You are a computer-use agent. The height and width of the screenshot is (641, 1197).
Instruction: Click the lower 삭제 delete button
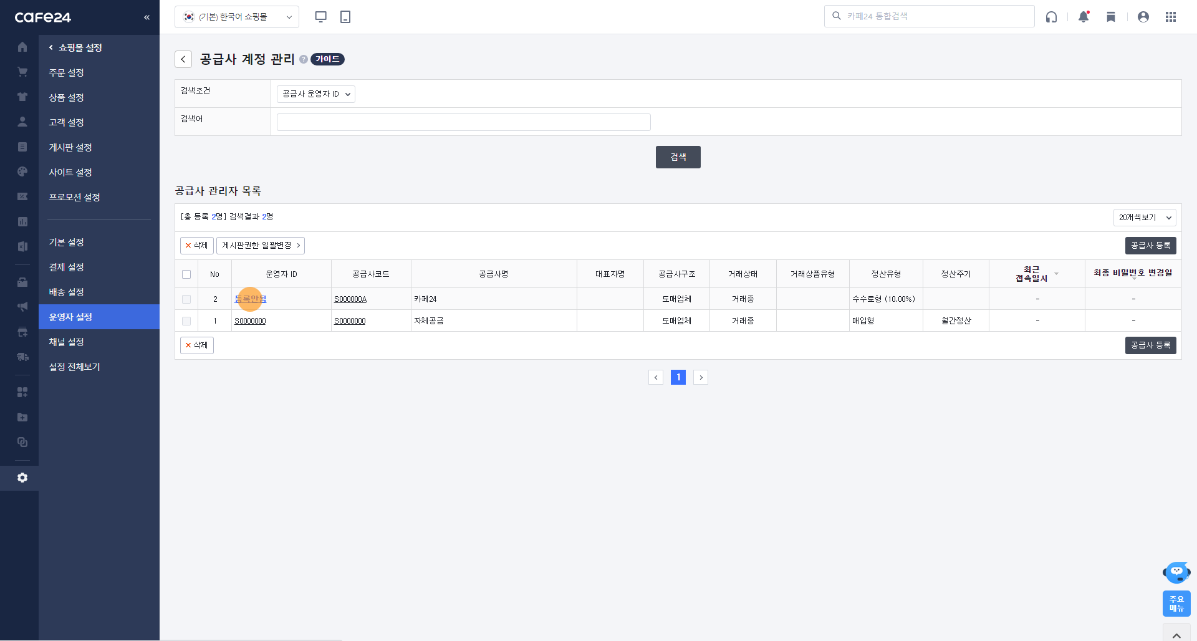(x=197, y=345)
